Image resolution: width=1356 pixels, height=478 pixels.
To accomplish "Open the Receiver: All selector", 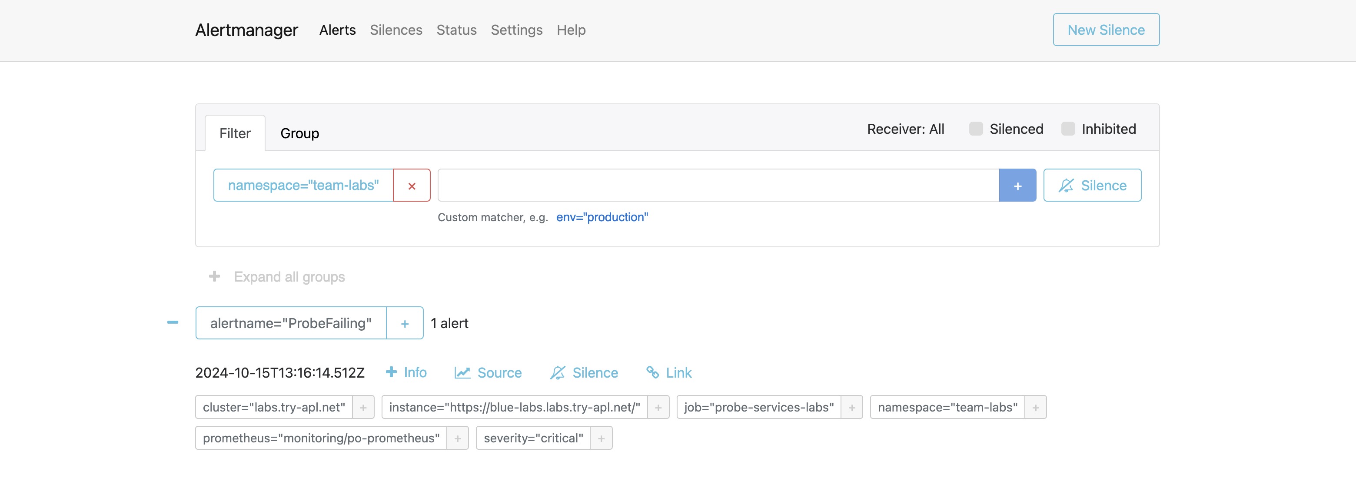I will click(905, 129).
